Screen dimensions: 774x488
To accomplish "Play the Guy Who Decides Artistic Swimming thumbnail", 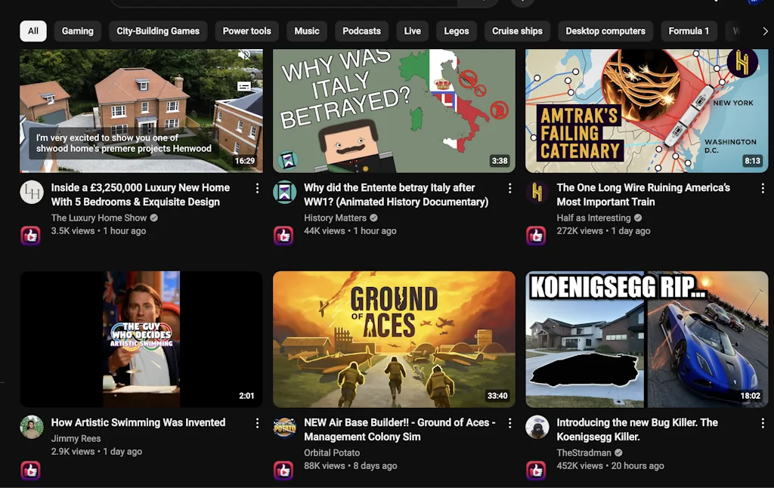I will click(141, 339).
